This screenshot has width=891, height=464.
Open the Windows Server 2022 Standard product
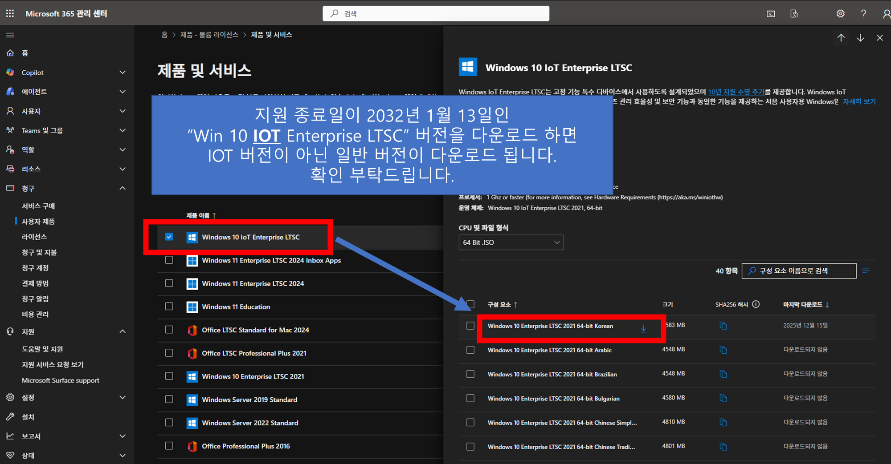coord(250,423)
